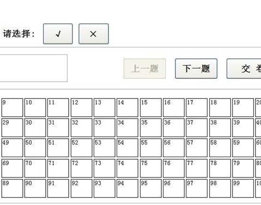The image size is (261, 205).
Task: Go to question 52 cell
Action: point(81,148)
